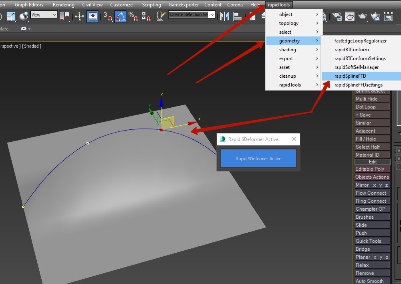Choose rapidSplineFFDsettings from the submenu

360,85
